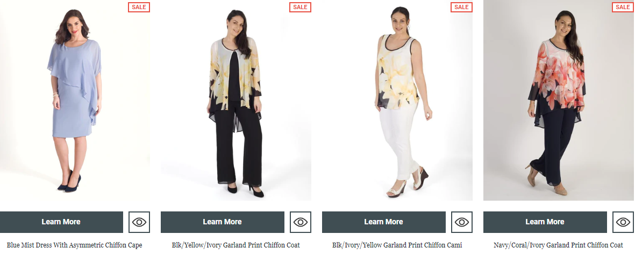Click SALE badge on Navy/Coral/Ivory Chiffon Coat
This screenshot has height=255, width=635.
point(623,7)
